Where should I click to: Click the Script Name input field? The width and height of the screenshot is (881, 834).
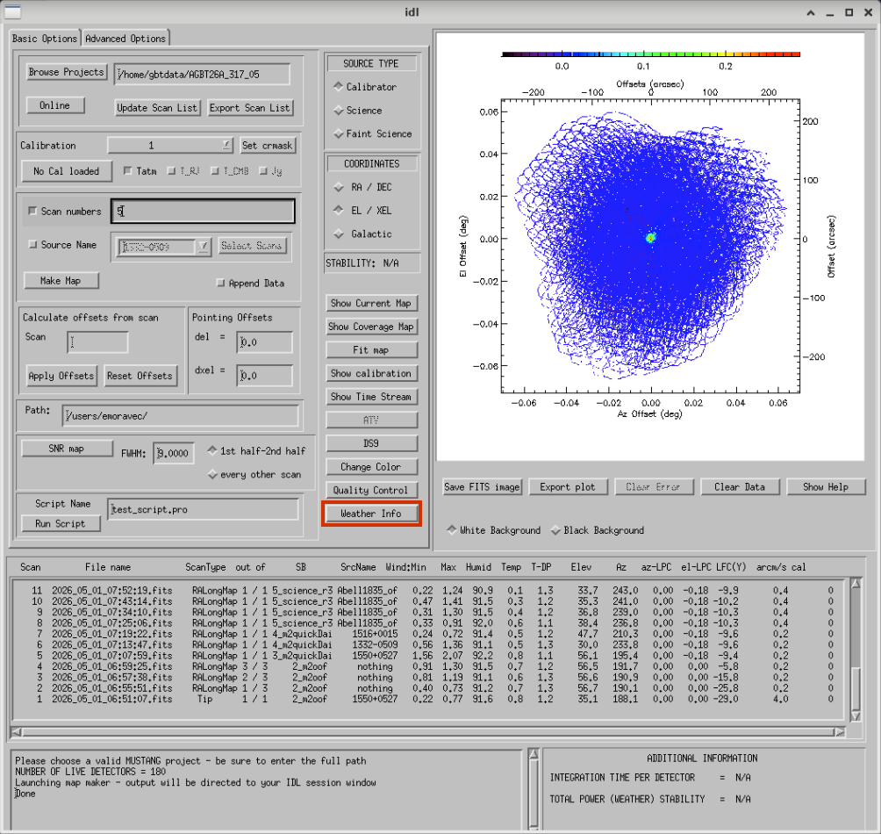click(203, 510)
